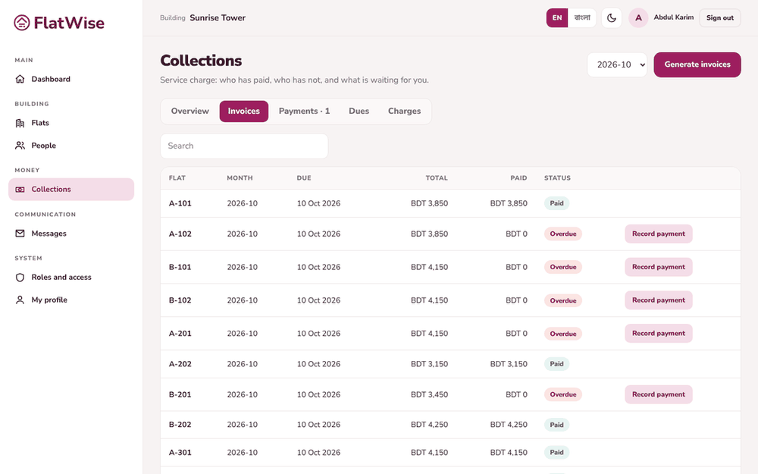Image resolution: width=758 pixels, height=474 pixels.
Task: Click the Sunrise Tower building name
Action: pos(218,18)
